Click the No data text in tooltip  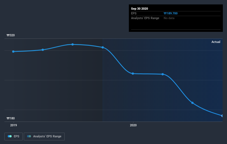pos(169,18)
